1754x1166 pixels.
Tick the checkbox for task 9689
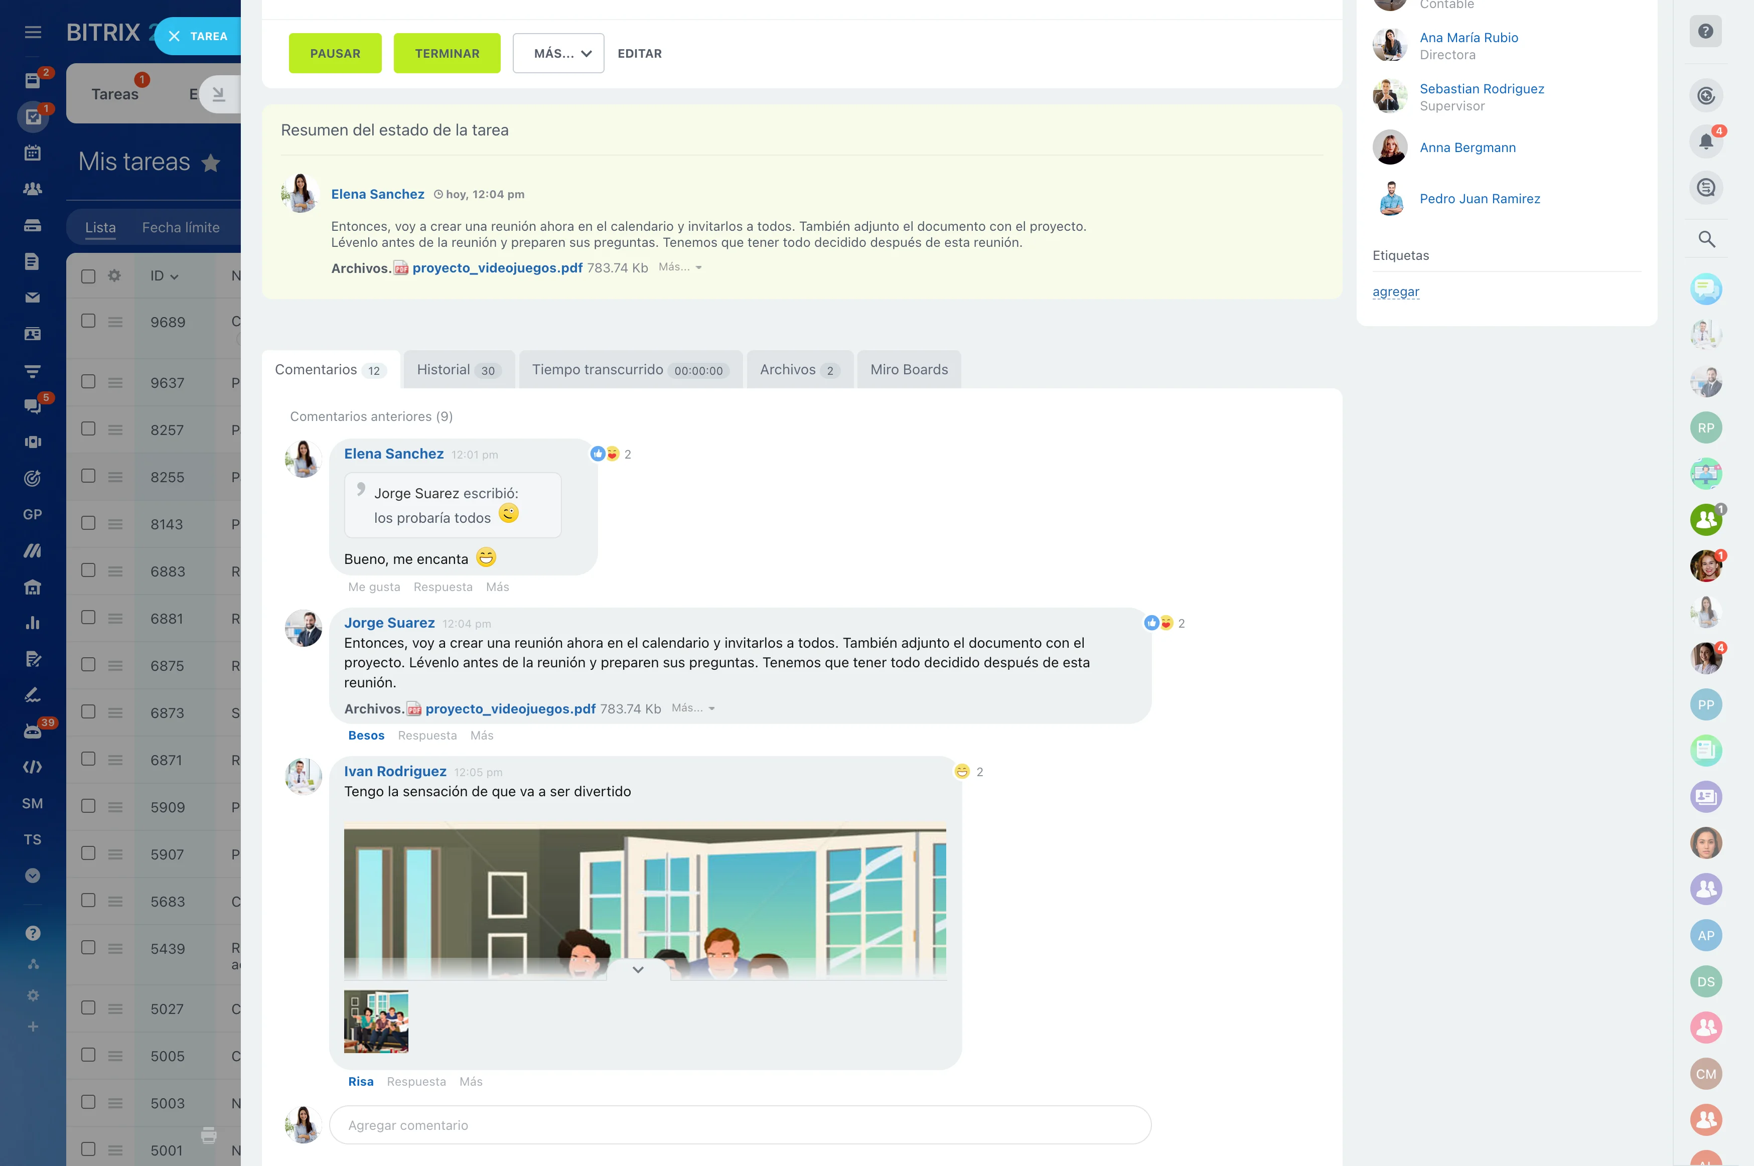88,321
